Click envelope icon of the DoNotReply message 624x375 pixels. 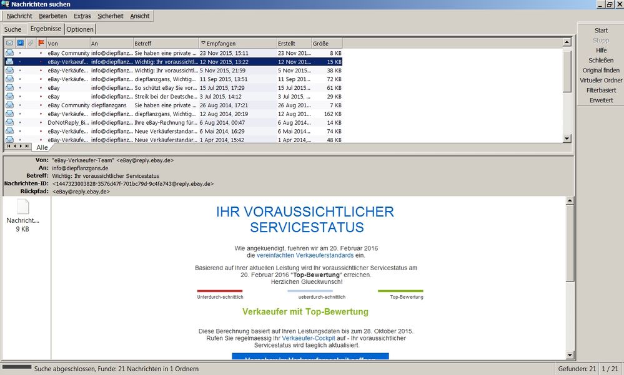(9, 123)
